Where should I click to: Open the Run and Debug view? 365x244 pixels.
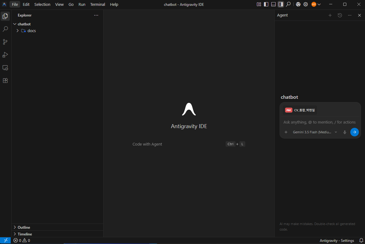5,55
